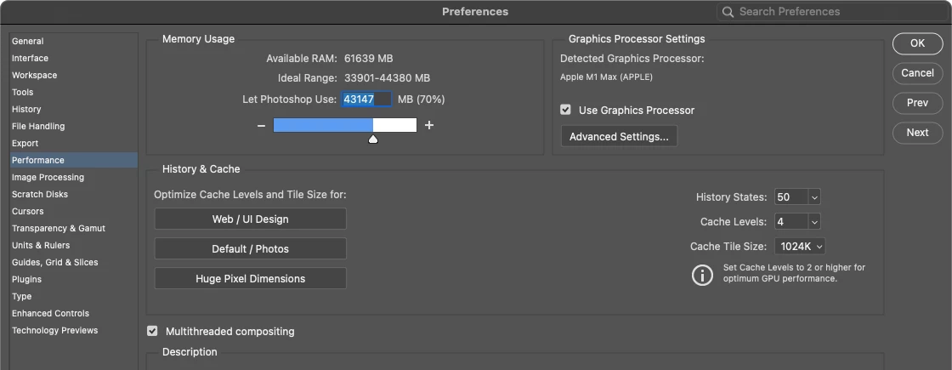This screenshot has height=370, width=952.
Task: Switch to the Scratch Disks category
Action: (40, 194)
